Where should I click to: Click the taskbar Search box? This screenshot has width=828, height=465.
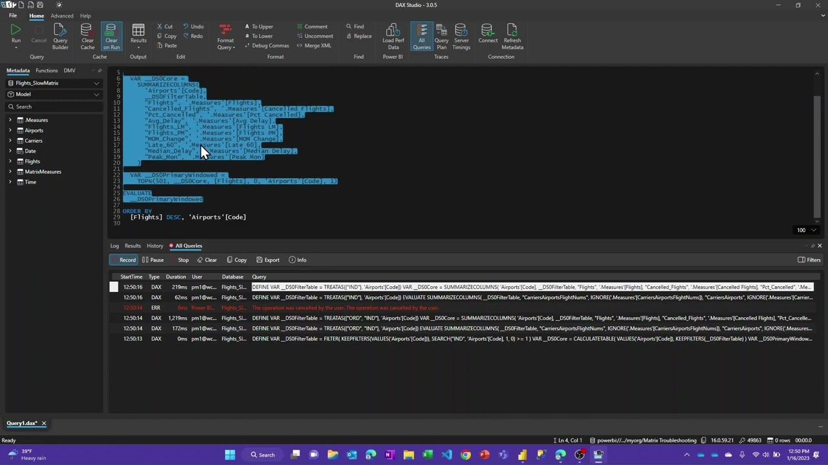(263, 455)
